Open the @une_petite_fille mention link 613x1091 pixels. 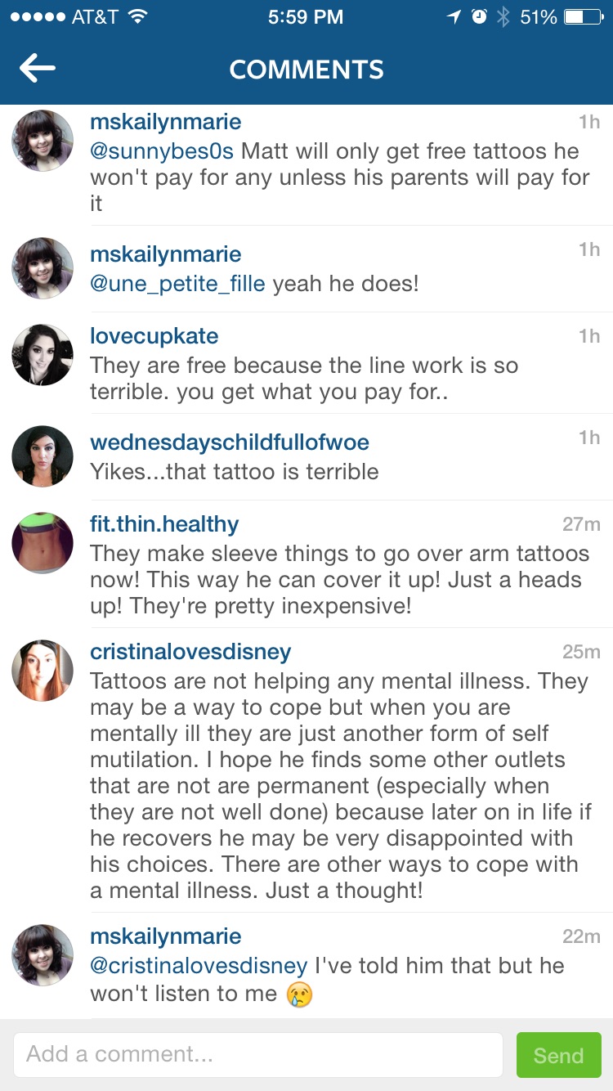177,284
